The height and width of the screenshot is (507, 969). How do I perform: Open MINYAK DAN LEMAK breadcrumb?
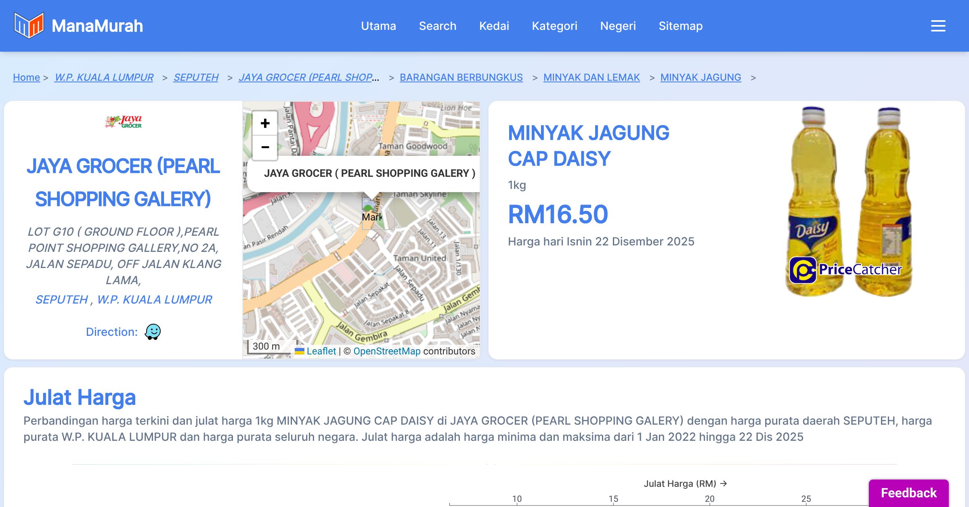click(x=591, y=77)
